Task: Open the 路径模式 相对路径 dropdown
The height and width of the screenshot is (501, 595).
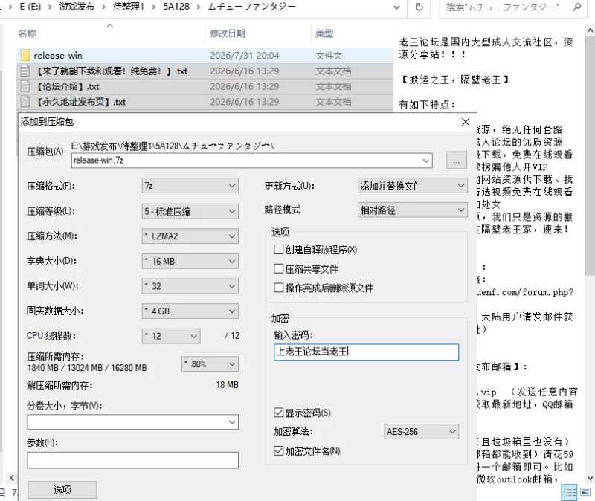Action: click(413, 210)
